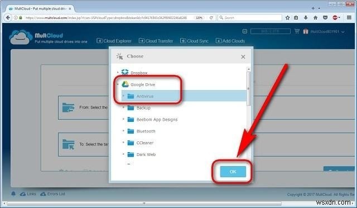Close the MultCloud browser tab
This screenshot has width=357, height=208.
click(70, 9)
